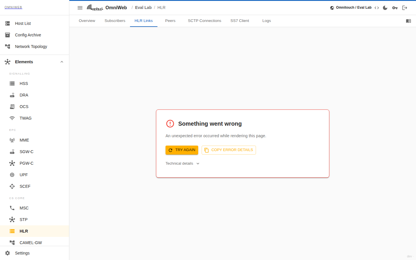This screenshot has height=260, width=416.
Task: Click the Omnitouch logo
Action: [x=95, y=8]
